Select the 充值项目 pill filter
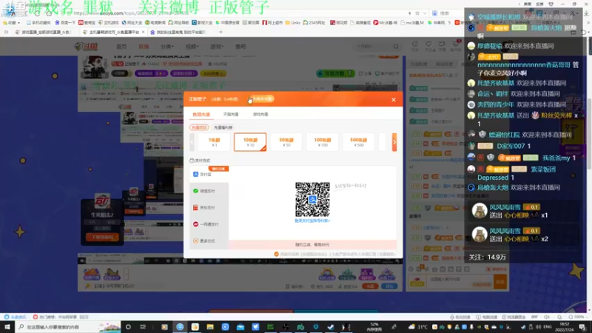Viewport: 592px width, 333px height. [x=199, y=127]
